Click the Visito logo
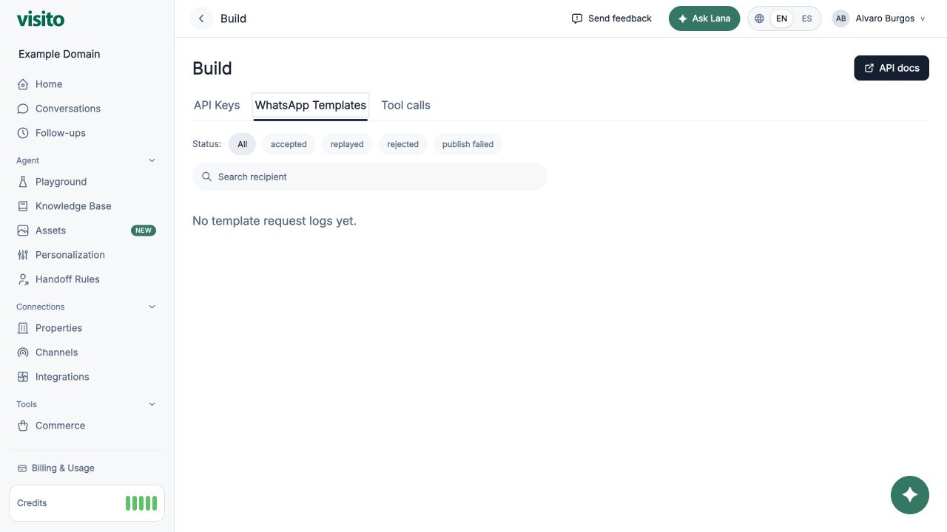 [x=40, y=18]
